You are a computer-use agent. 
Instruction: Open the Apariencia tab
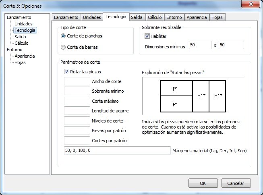point(197,17)
